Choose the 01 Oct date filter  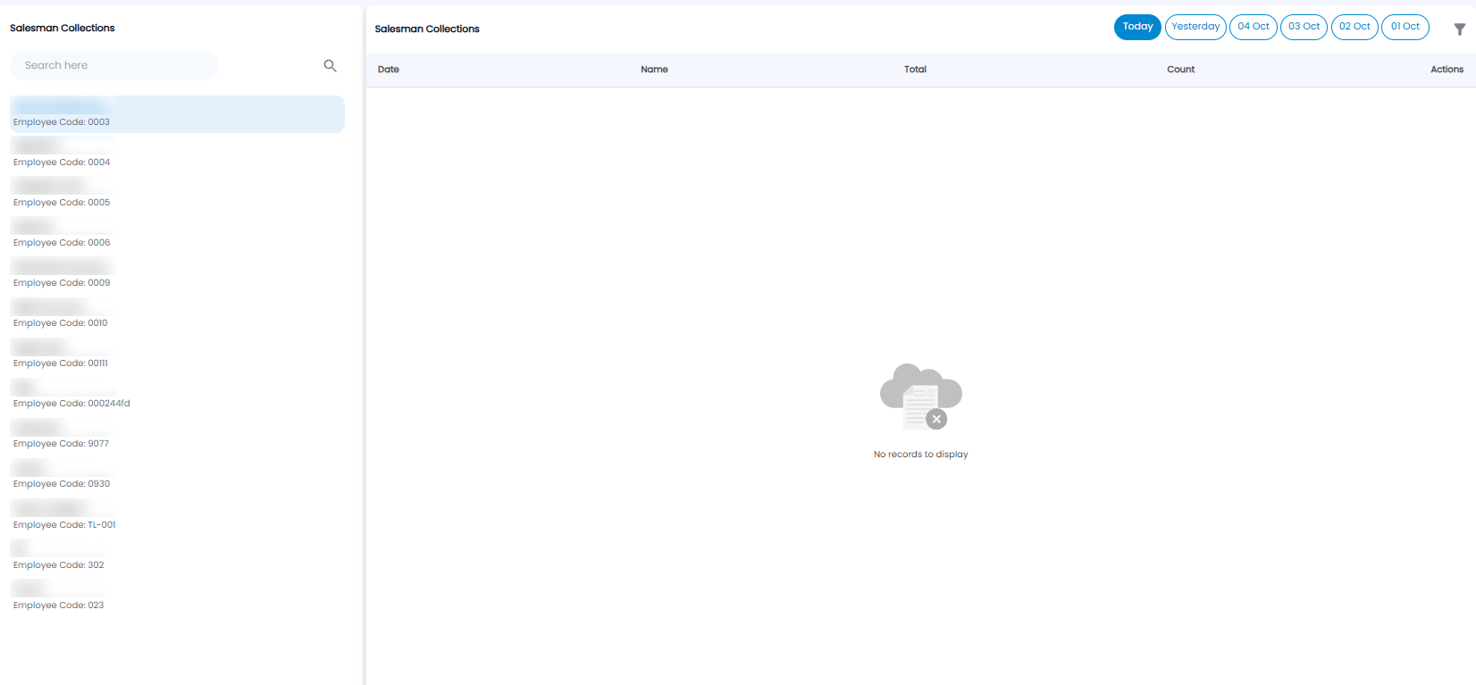tap(1405, 27)
